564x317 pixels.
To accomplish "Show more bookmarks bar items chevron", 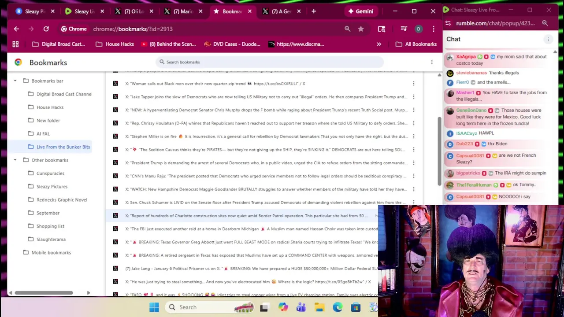I will (x=379, y=44).
